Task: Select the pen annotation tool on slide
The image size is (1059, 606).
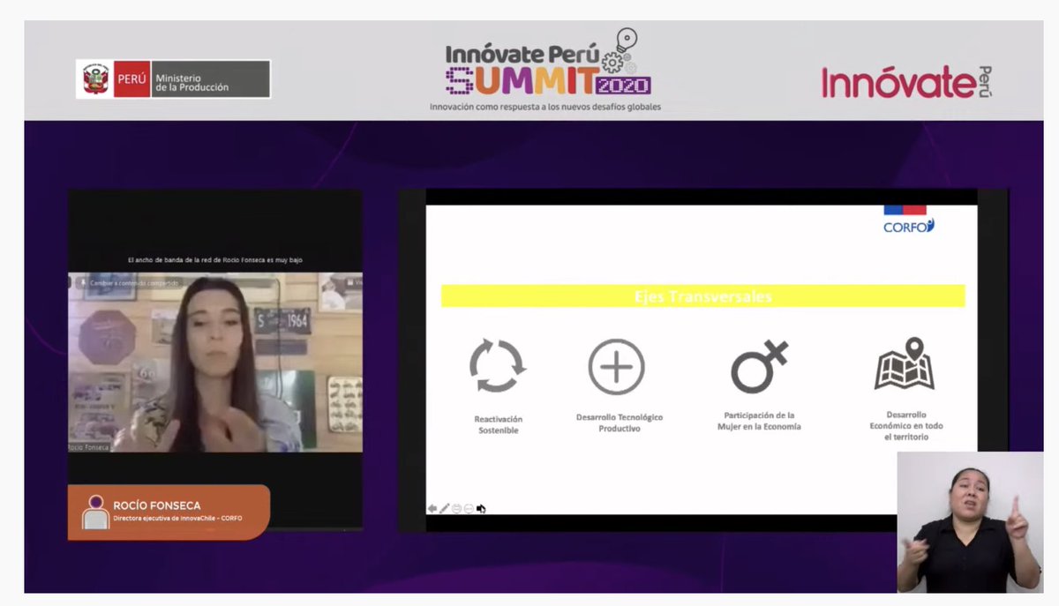Action: [x=445, y=508]
